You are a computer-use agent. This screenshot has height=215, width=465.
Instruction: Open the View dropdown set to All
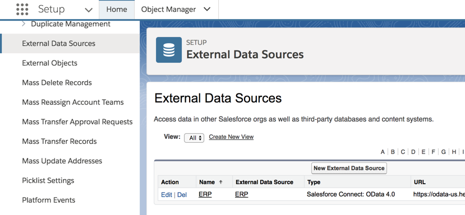(194, 138)
